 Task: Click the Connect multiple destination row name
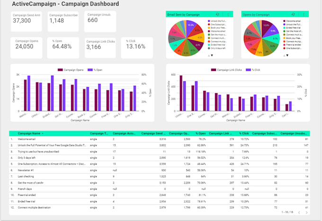[x=34, y=207]
